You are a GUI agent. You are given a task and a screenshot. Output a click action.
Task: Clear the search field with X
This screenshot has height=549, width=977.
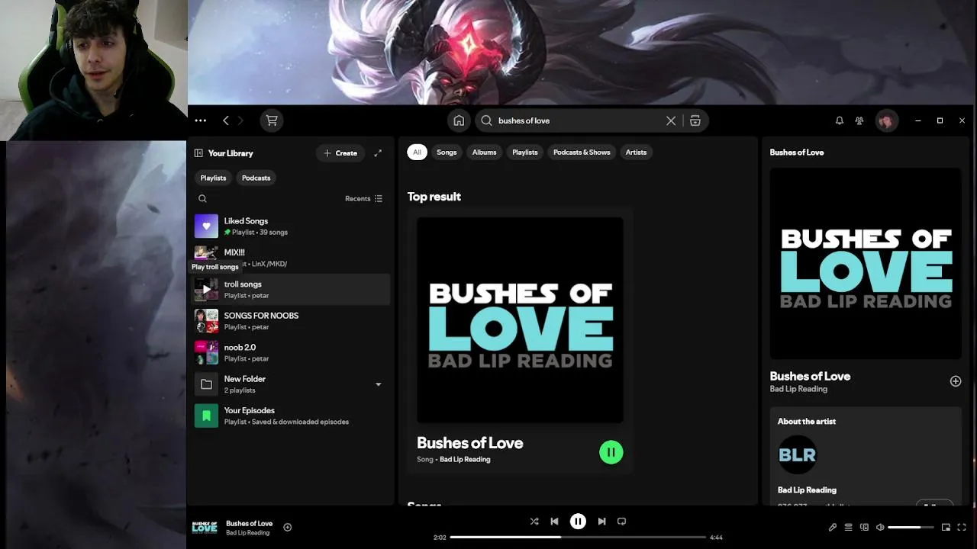pyautogui.click(x=671, y=120)
